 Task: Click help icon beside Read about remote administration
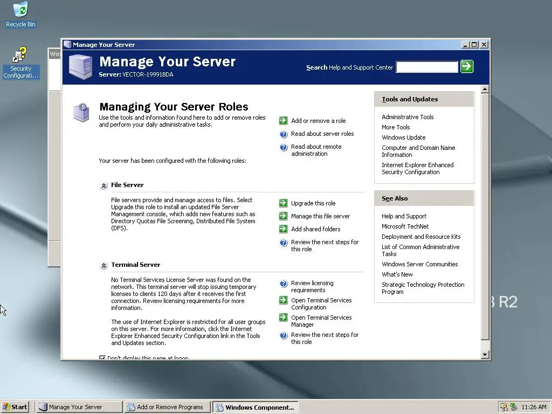tap(284, 147)
